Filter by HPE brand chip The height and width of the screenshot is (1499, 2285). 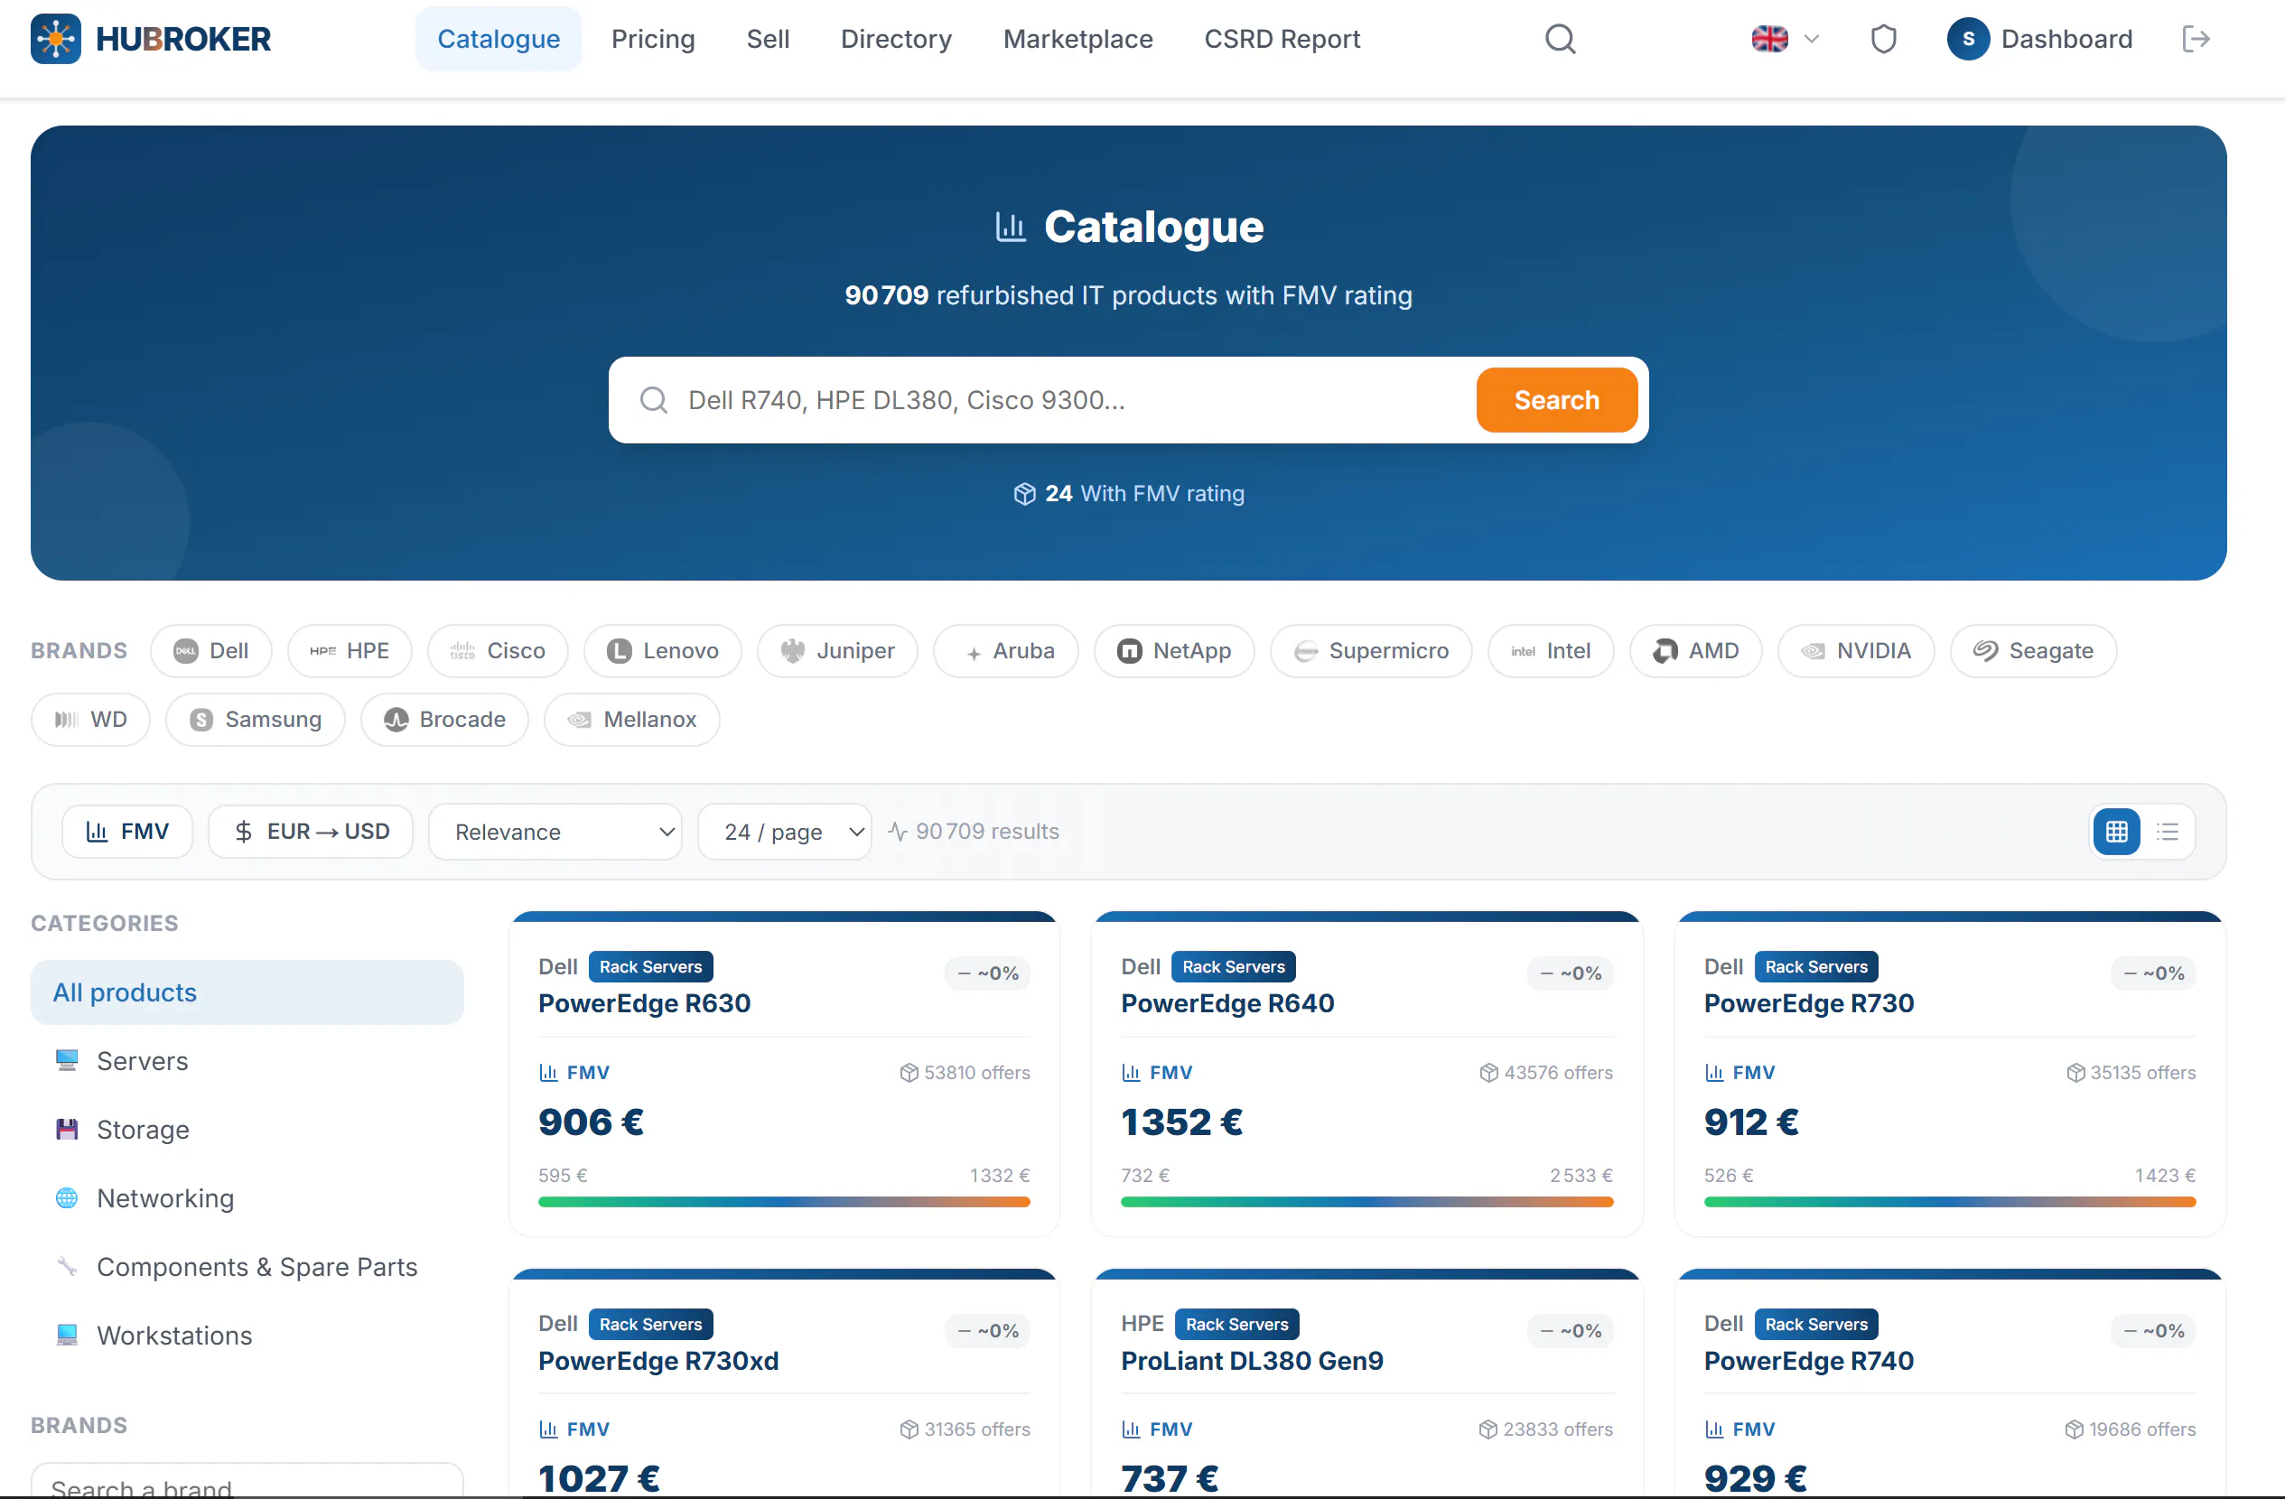click(x=350, y=652)
